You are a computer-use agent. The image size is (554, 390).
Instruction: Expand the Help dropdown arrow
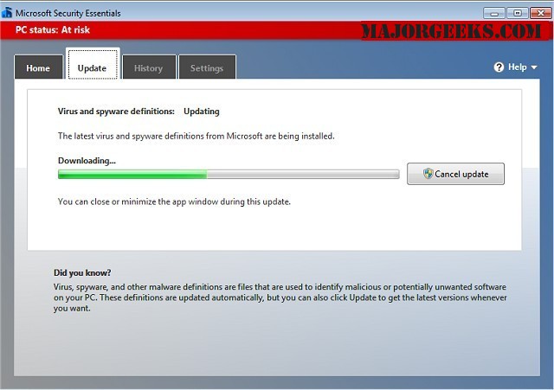tap(534, 67)
